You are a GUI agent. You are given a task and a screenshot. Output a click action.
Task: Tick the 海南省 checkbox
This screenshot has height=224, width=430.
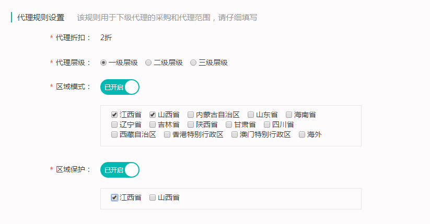tap(289, 114)
